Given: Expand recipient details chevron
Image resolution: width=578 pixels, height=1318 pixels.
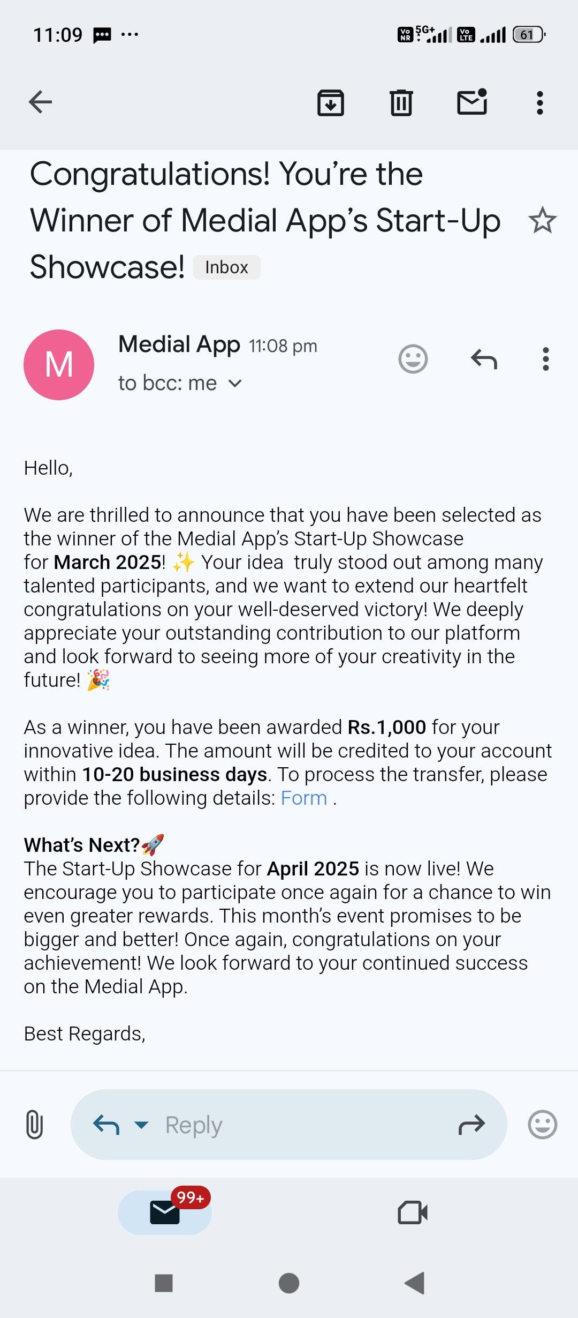Looking at the screenshot, I should [235, 383].
